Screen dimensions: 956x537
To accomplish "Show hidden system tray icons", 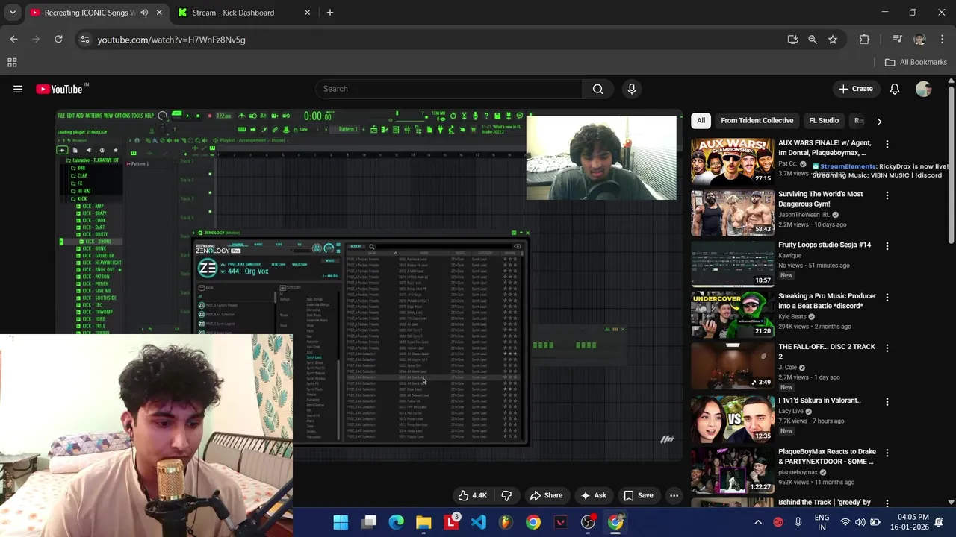I will 758,522.
